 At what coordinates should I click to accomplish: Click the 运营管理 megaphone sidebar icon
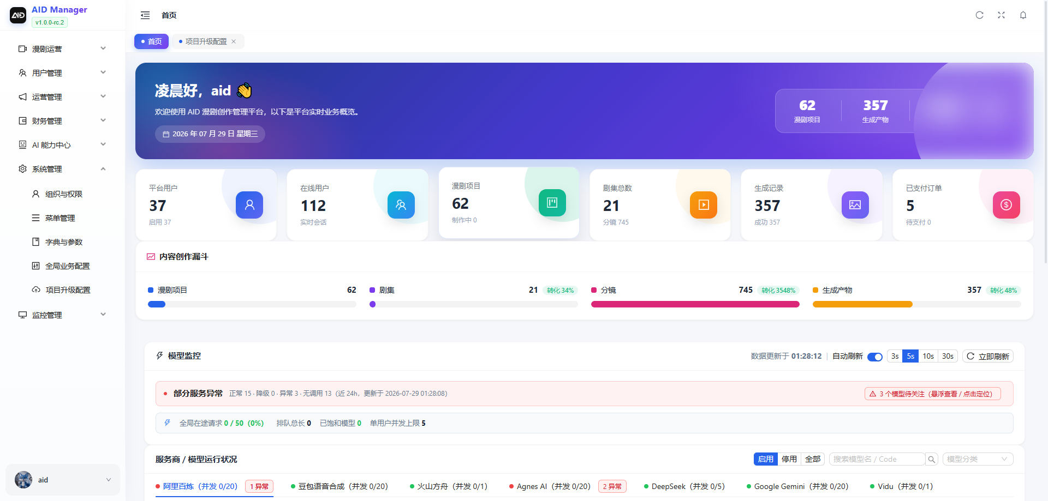(x=22, y=97)
